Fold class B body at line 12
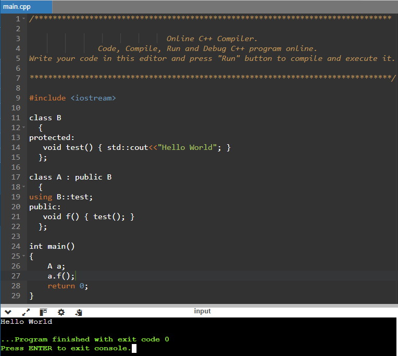Viewport: 398px width, 356px height. tap(24, 128)
